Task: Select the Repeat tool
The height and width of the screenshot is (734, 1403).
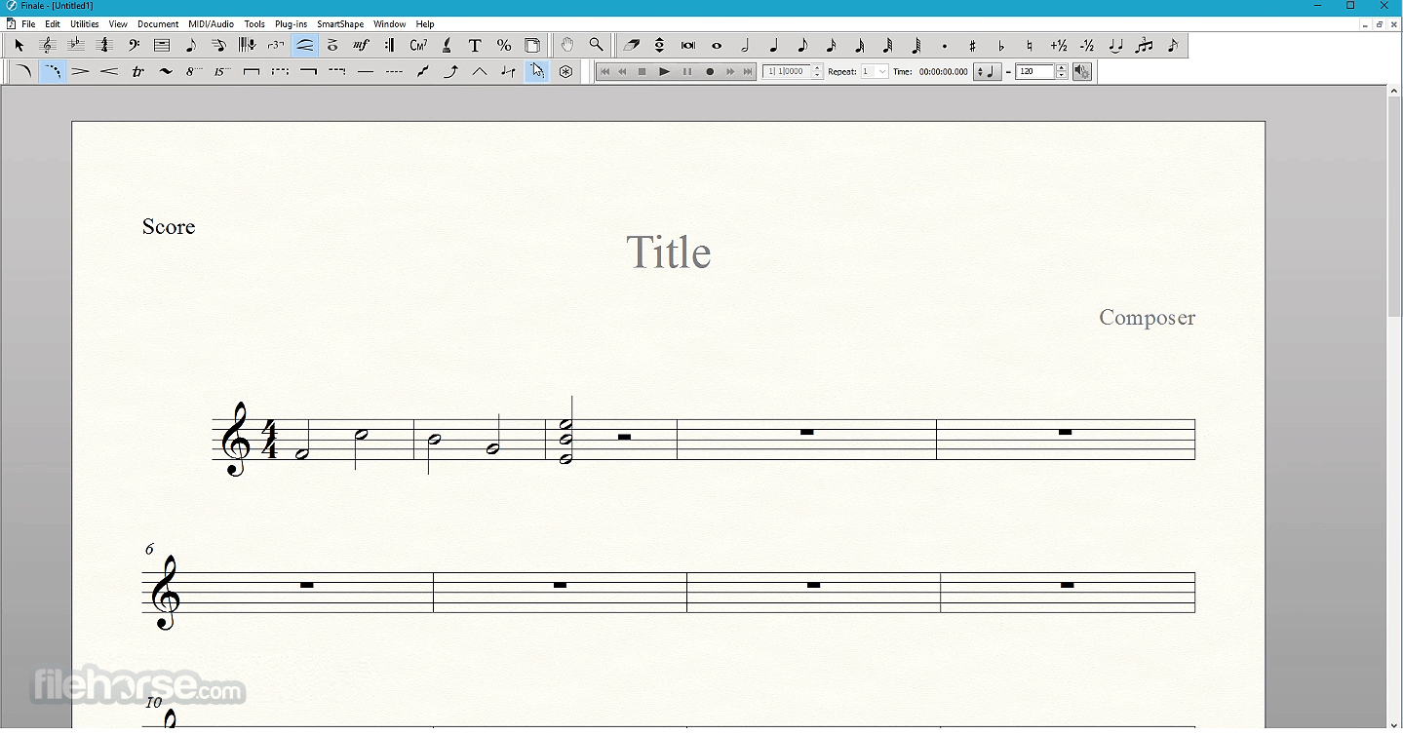Action: 390,45
